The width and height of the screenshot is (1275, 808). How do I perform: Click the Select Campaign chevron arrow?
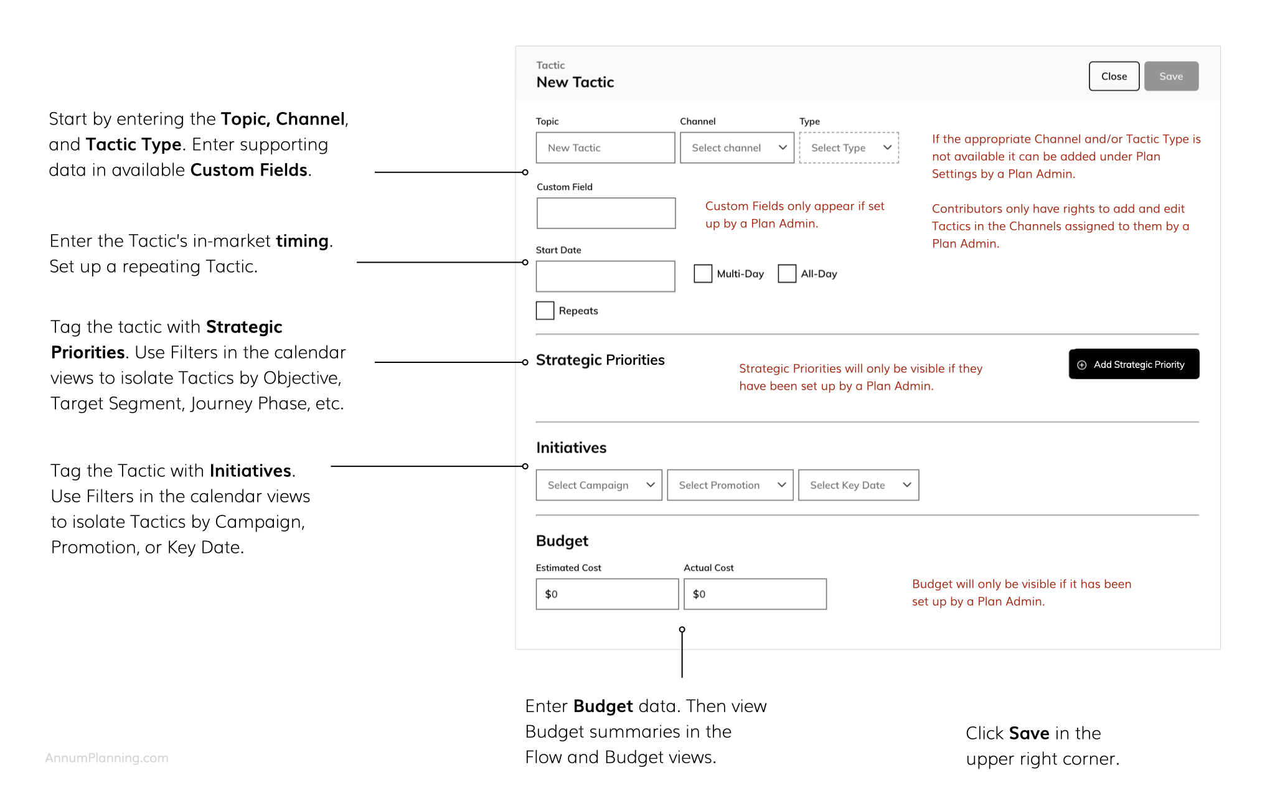click(x=650, y=485)
